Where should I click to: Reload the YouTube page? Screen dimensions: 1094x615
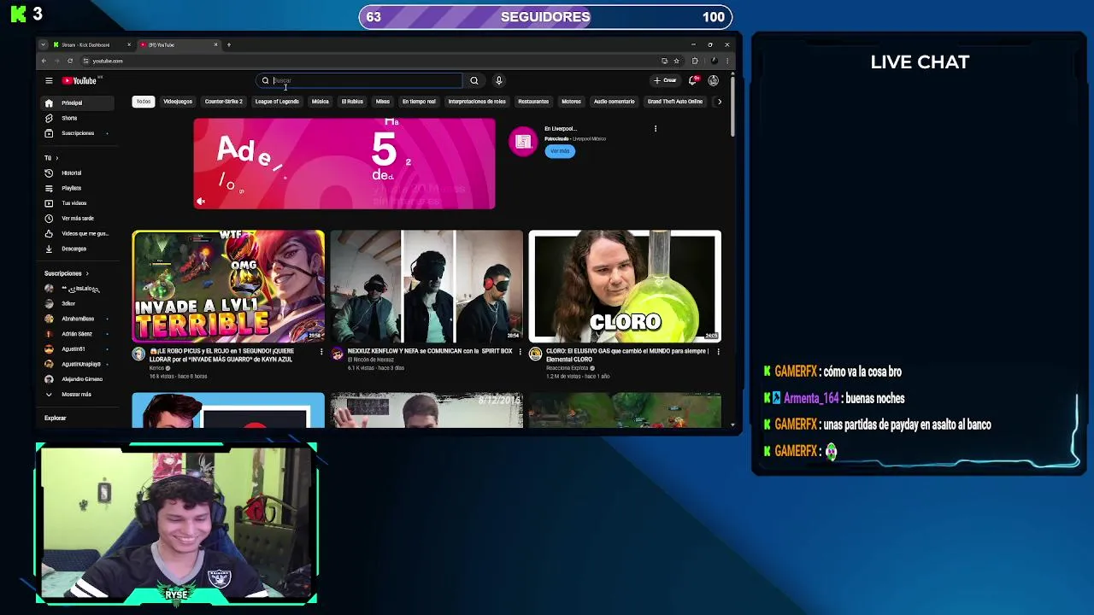(70, 61)
